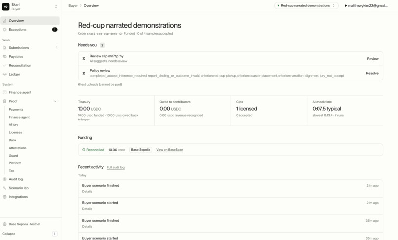Open Details for Buyer scenario finished 21m ago
398x240 pixels.
87,191
